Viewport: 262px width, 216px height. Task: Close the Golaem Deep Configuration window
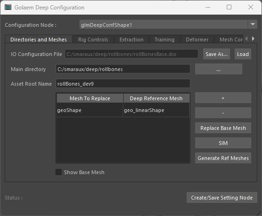coord(251,7)
